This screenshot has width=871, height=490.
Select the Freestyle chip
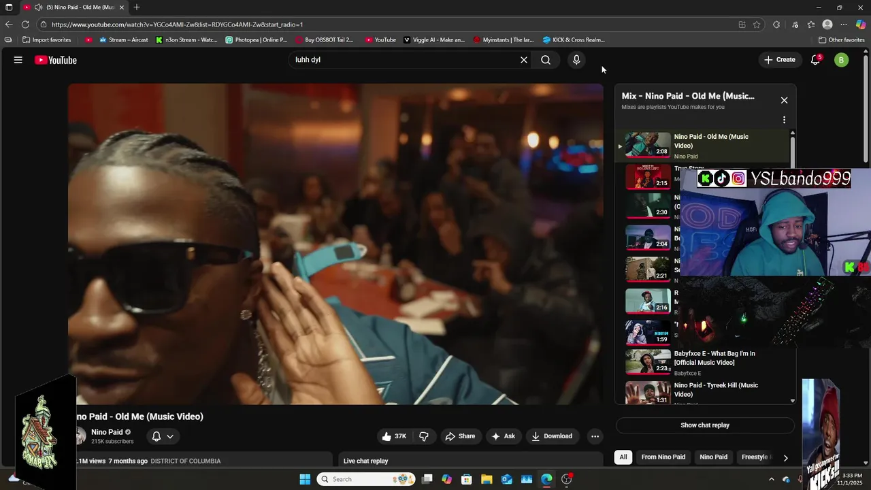tap(754, 457)
